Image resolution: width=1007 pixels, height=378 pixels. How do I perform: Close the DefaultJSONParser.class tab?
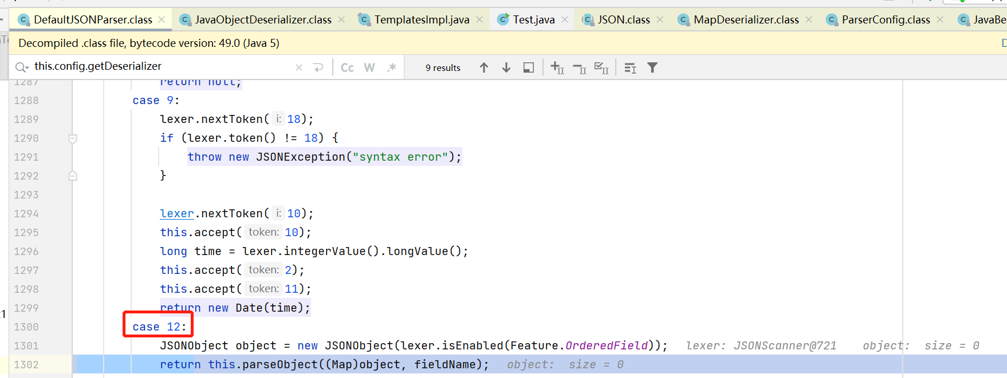pyautogui.click(x=162, y=19)
